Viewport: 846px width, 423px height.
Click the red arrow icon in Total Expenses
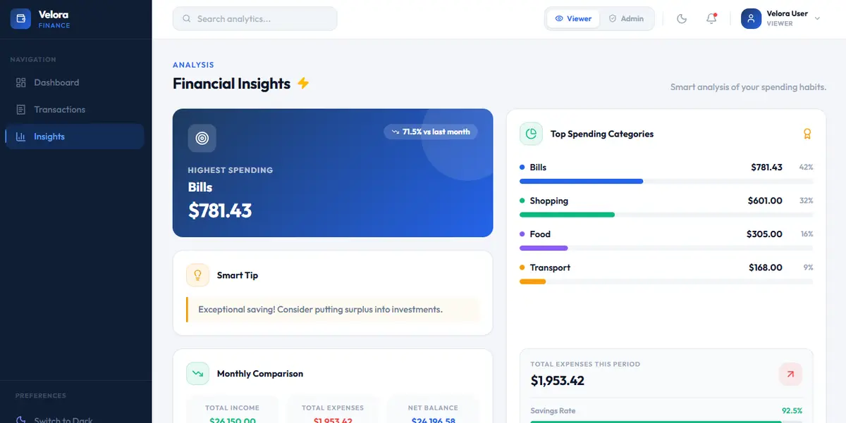[790, 374]
